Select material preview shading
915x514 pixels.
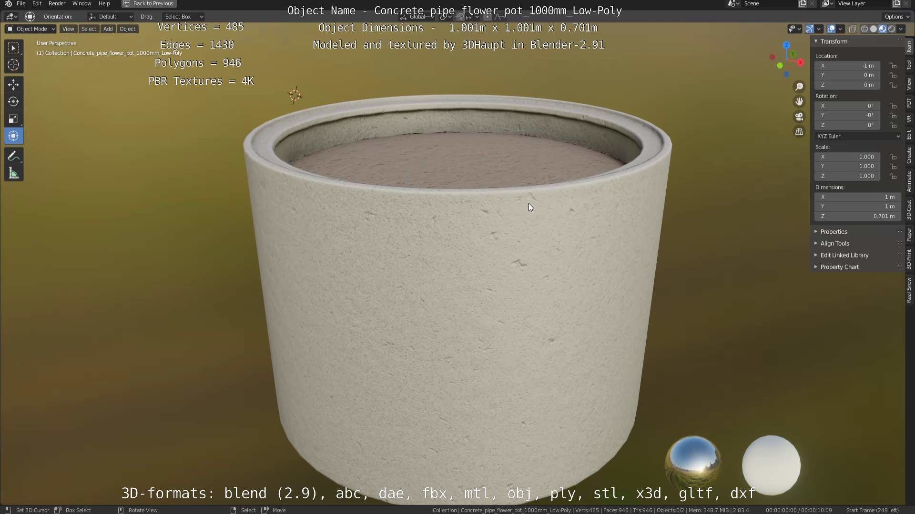[x=883, y=29]
